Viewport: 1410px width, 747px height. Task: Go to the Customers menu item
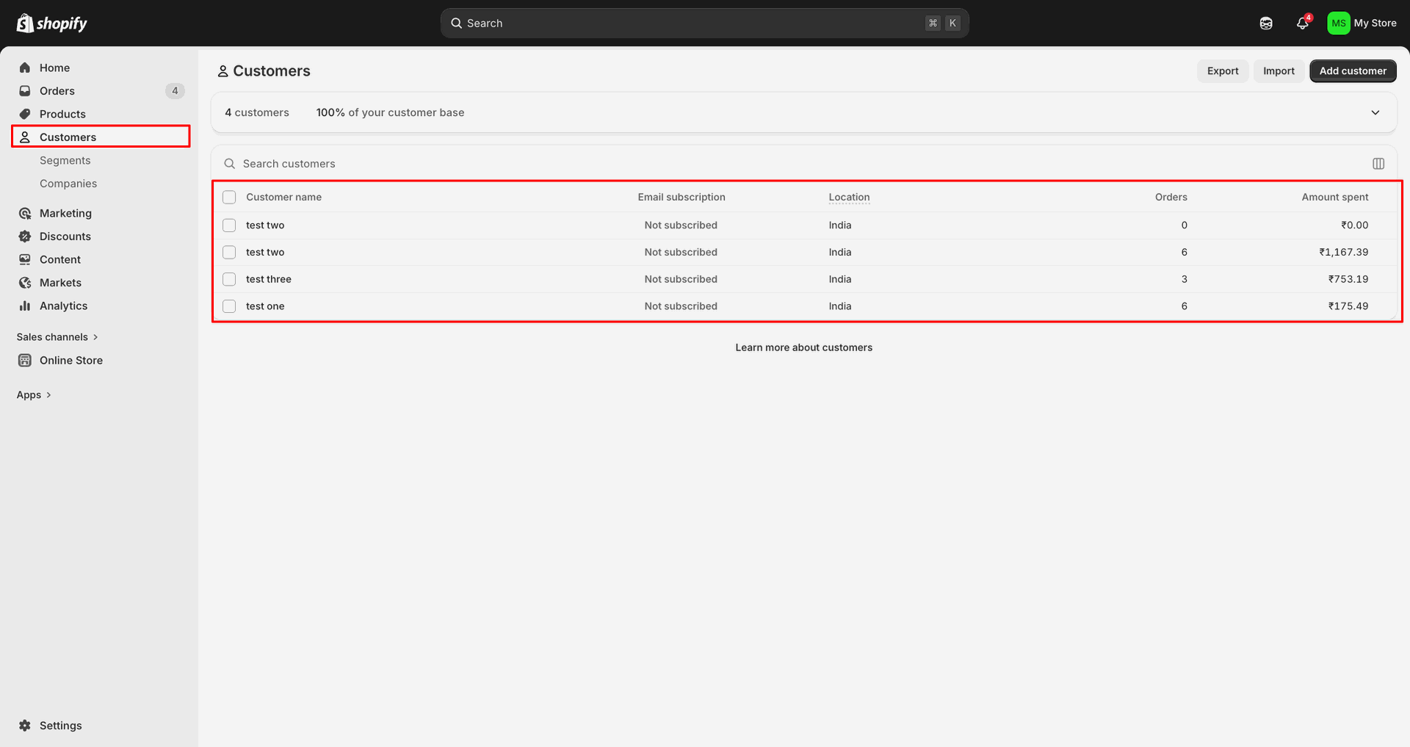pyautogui.click(x=101, y=137)
